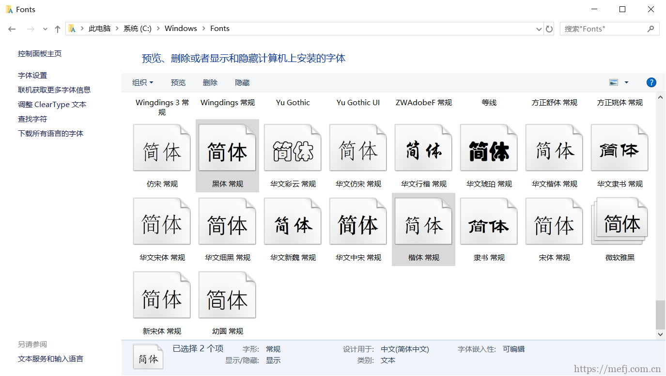Screen dimensions: 666x376
Task: Open the help question mark icon
Action: coord(651,82)
